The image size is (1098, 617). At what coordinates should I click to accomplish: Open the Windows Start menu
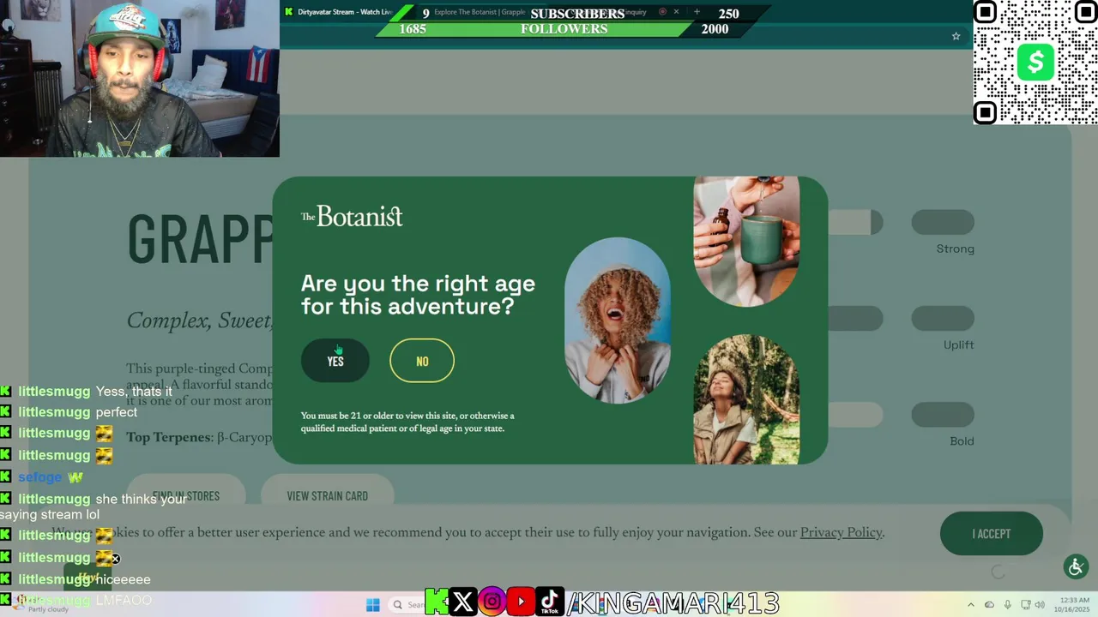click(x=373, y=605)
